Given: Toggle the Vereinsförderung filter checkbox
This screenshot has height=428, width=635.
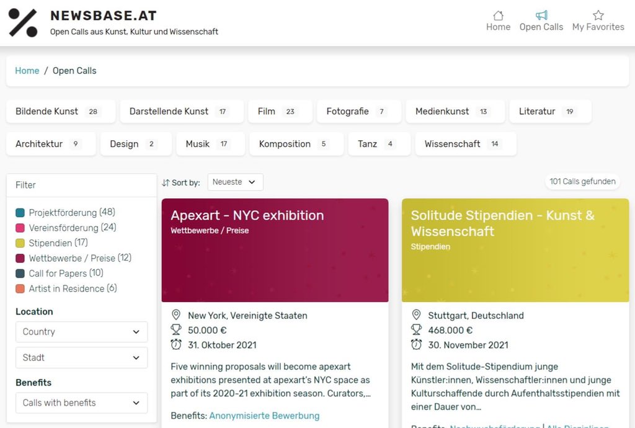Looking at the screenshot, I should [20, 228].
